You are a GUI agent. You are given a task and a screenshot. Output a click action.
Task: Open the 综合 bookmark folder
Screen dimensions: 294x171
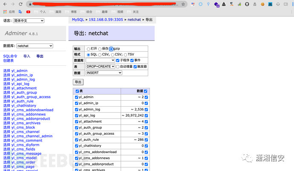tap(86, 12)
